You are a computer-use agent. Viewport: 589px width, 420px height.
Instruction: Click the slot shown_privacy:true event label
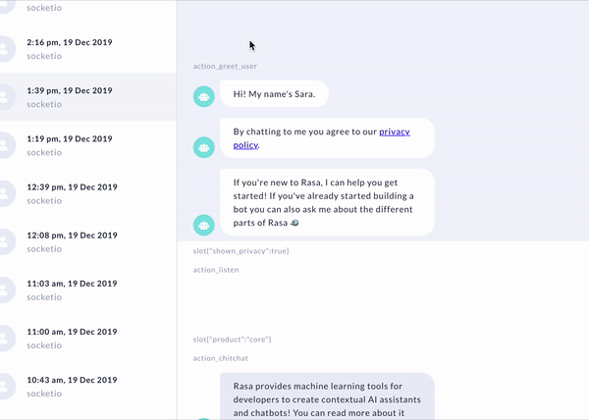[x=241, y=251]
